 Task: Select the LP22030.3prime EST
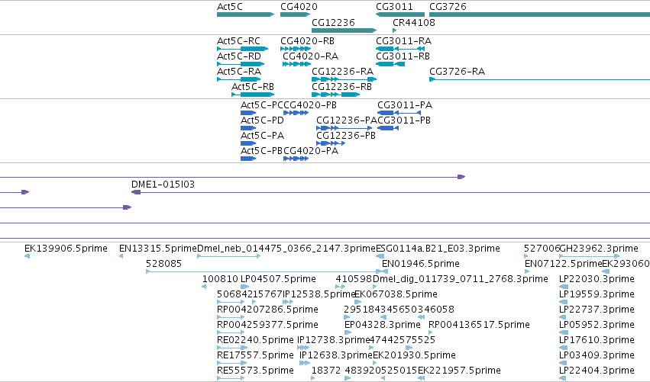pyautogui.click(x=564, y=287)
